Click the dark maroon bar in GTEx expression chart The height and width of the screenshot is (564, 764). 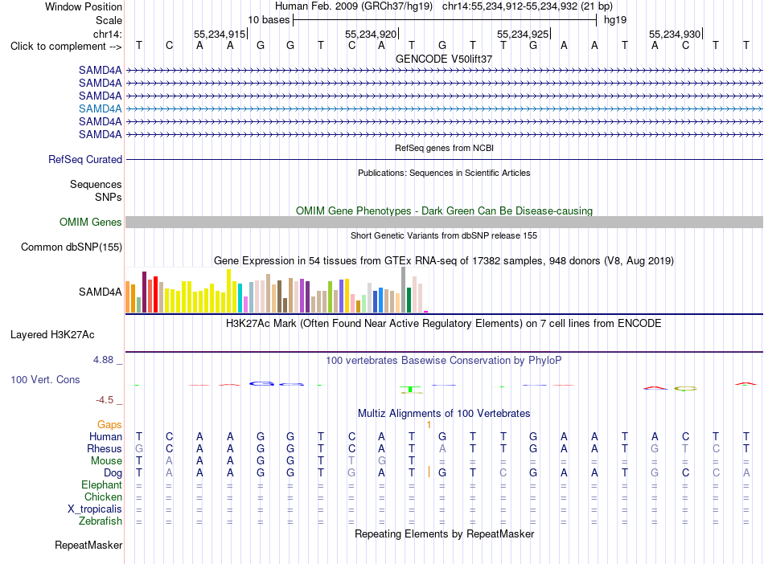144,292
